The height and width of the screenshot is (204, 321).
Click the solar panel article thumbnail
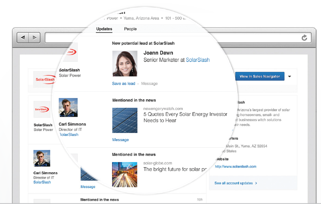point(125,120)
